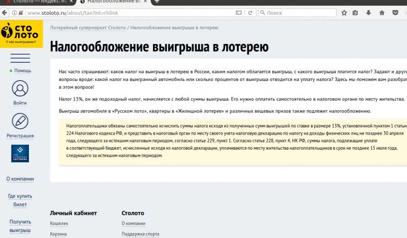
Task: Open the Корзина footer link
Action: point(58,234)
